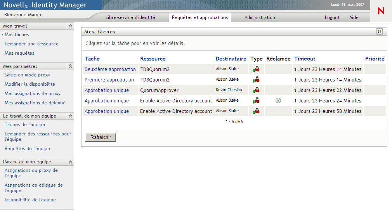392x213 pixels.
Task: Open the Première approbation task
Action: pos(109,80)
